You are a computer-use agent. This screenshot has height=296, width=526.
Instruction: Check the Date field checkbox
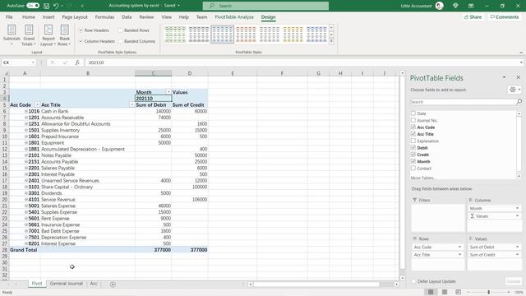pos(413,113)
